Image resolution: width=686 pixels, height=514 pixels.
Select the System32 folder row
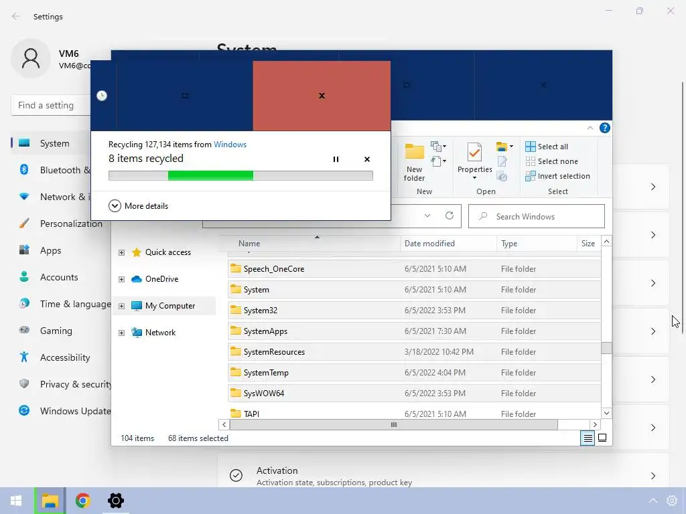pyautogui.click(x=414, y=311)
